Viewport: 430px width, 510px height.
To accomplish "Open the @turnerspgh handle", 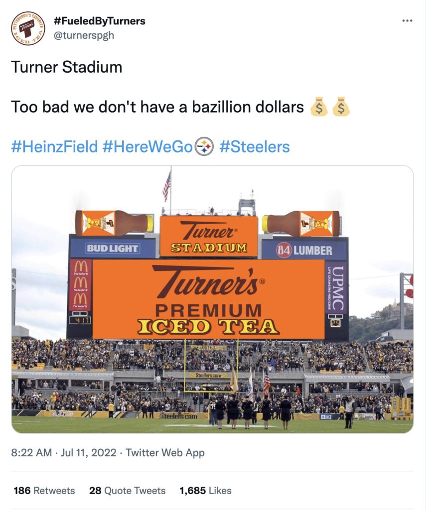I will pyautogui.click(x=83, y=36).
